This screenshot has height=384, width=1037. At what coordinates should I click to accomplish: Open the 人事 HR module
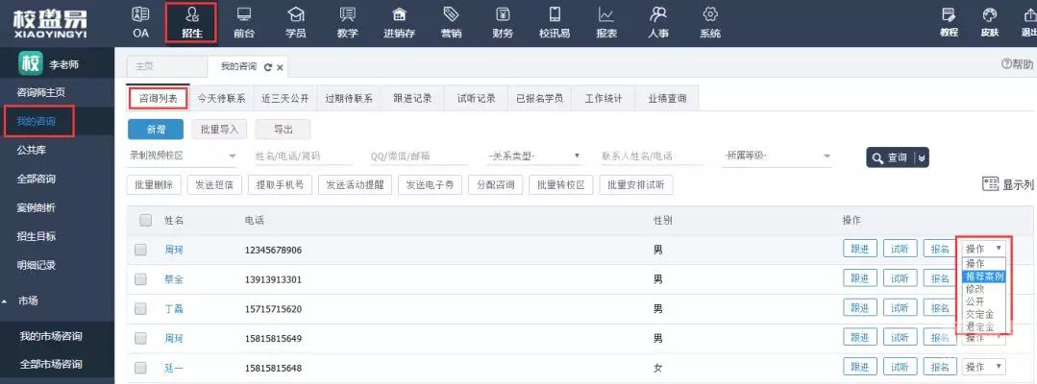tap(658, 23)
